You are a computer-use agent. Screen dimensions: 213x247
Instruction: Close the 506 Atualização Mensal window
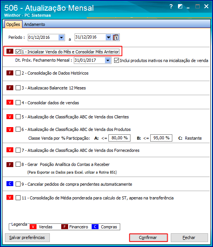206,6
